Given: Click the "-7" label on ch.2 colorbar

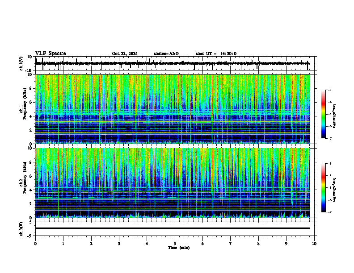Looking at the screenshot, I should 329,212.
